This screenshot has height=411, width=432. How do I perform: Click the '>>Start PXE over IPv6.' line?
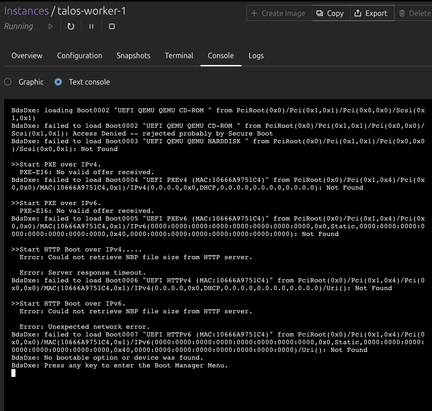click(56, 203)
